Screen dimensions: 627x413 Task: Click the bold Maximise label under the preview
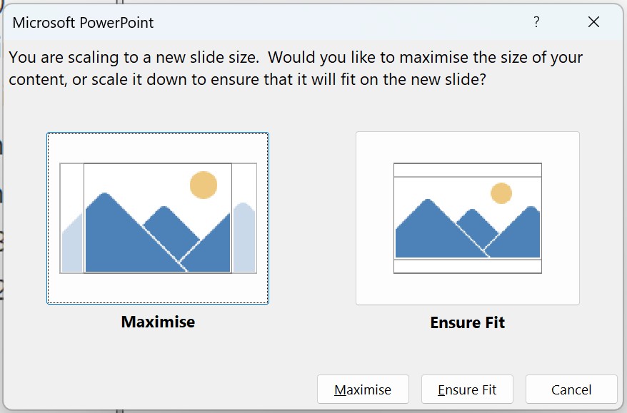[158, 322]
